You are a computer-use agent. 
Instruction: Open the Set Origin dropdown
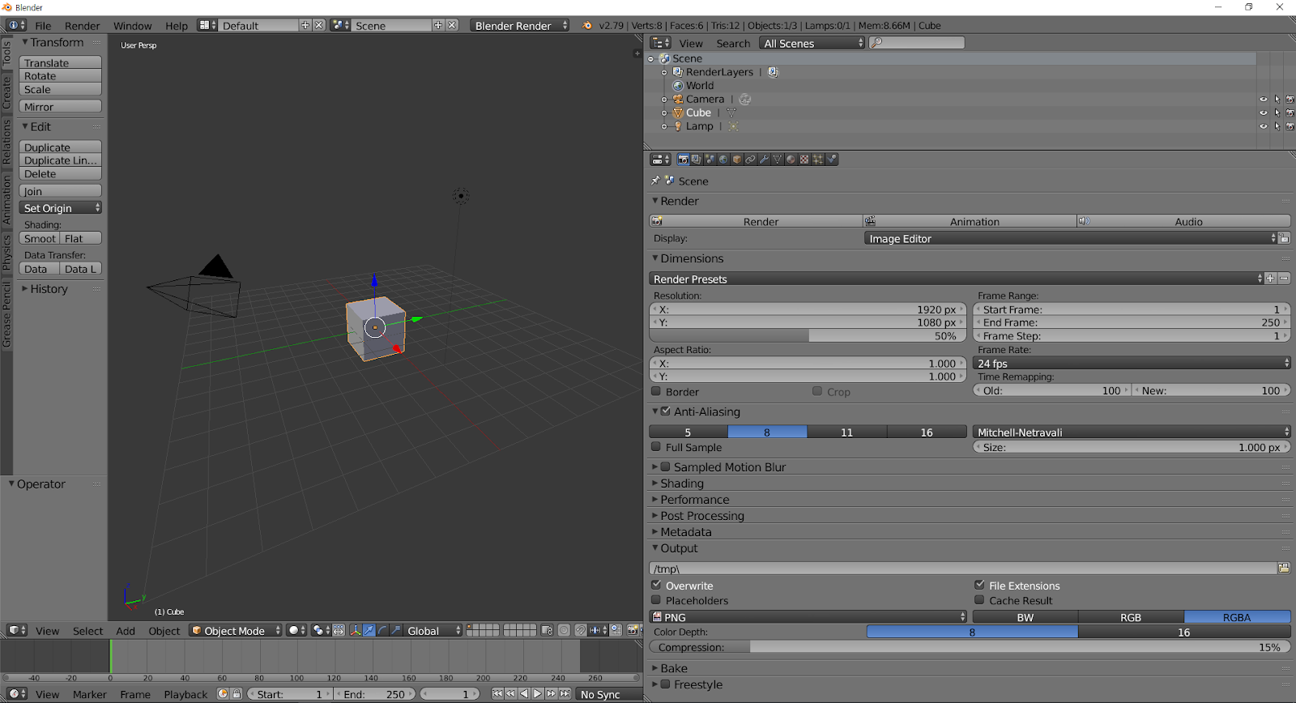coord(61,208)
